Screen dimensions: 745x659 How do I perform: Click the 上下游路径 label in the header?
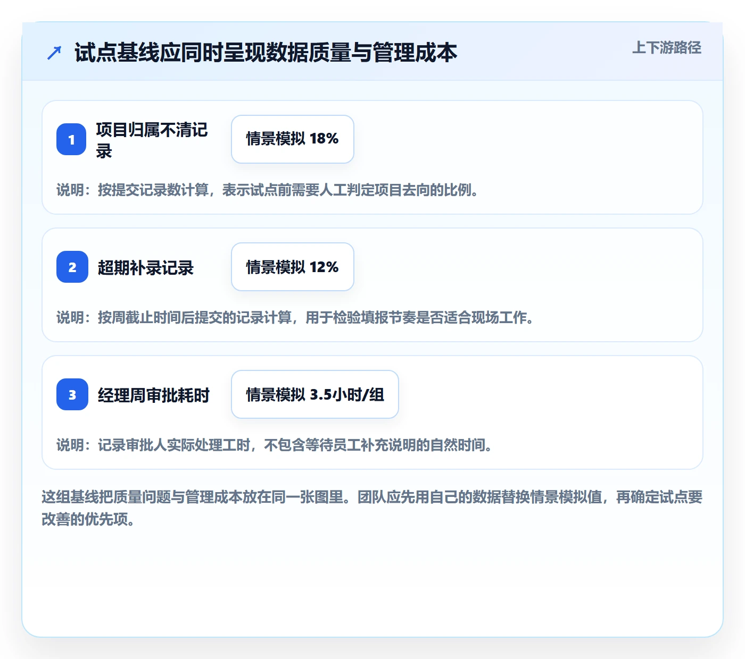[666, 48]
